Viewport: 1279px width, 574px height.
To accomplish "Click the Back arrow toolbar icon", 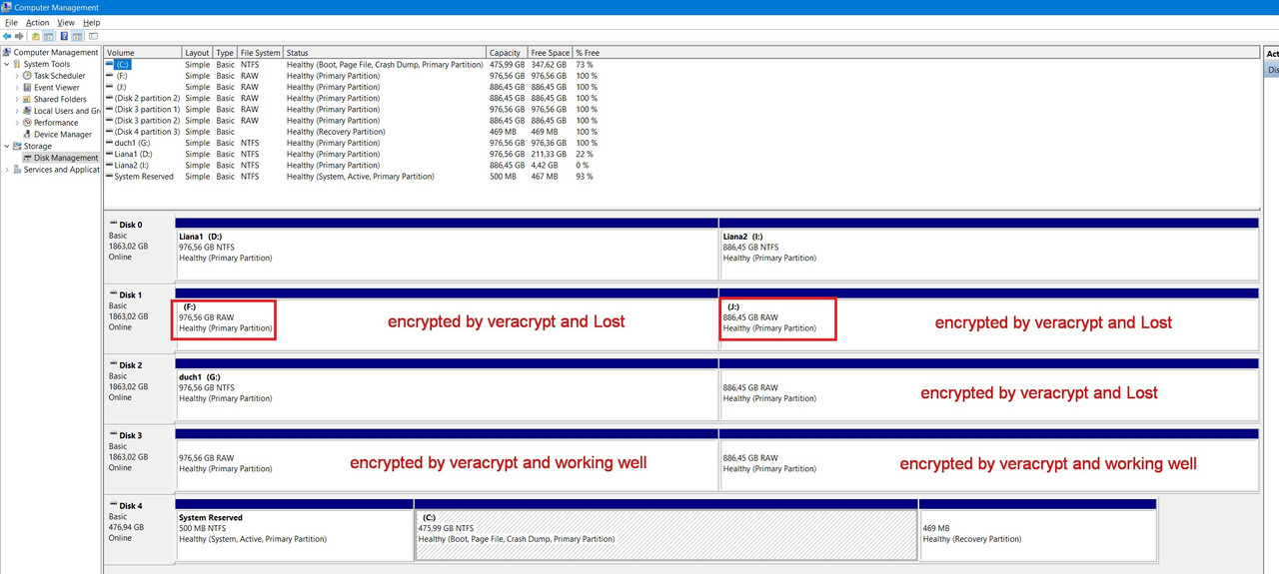I will (x=8, y=36).
